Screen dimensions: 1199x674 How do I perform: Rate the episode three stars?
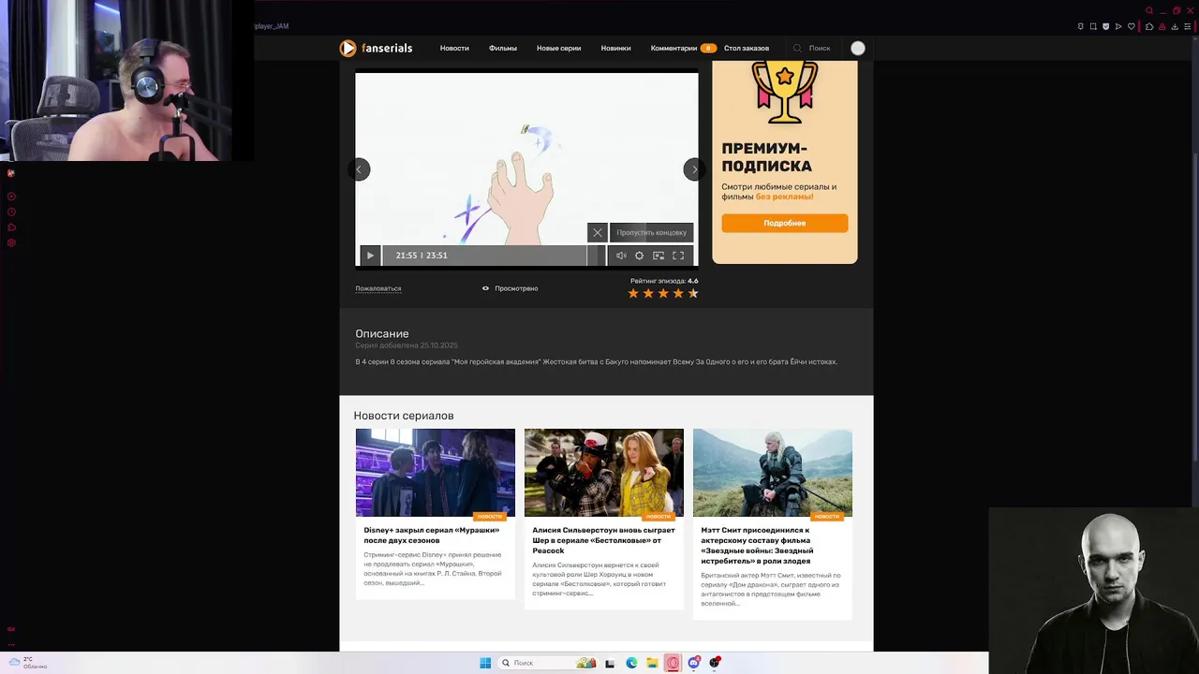click(663, 293)
